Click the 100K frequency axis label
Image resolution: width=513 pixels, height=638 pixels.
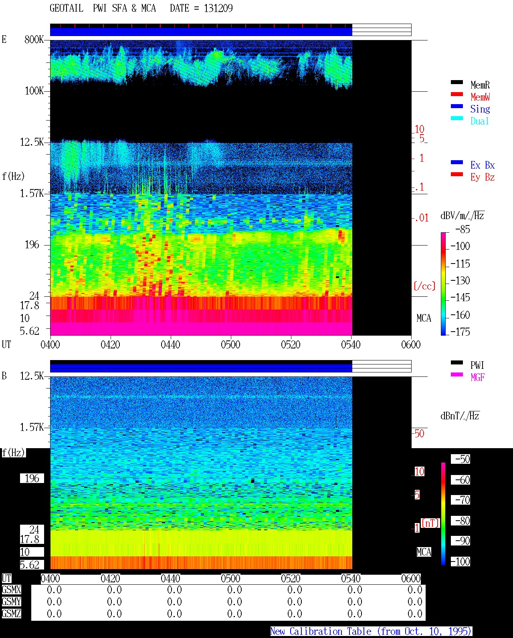tap(34, 91)
